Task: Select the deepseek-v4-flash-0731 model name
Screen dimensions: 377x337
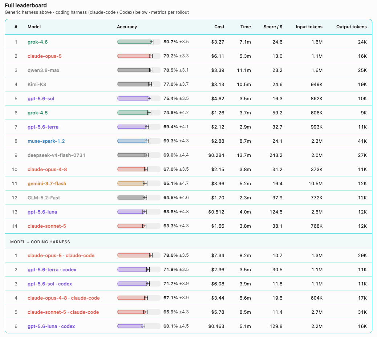Action: [x=56, y=155]
